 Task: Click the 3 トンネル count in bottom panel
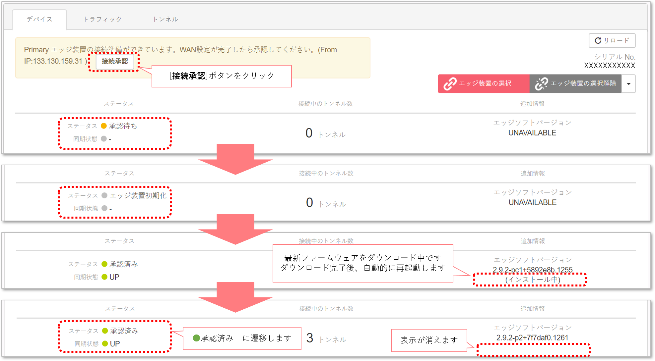(326, 338)
